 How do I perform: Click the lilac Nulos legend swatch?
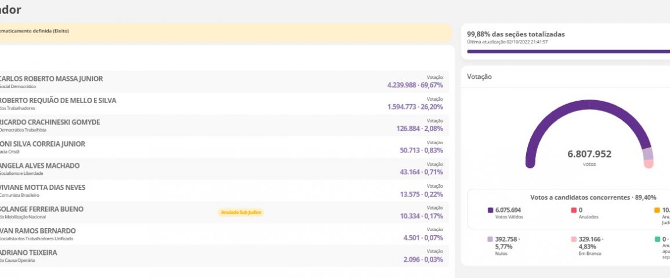point(490,239)
